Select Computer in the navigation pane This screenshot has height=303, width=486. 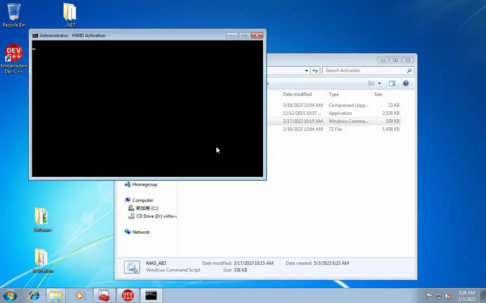[x=143, y=200]
